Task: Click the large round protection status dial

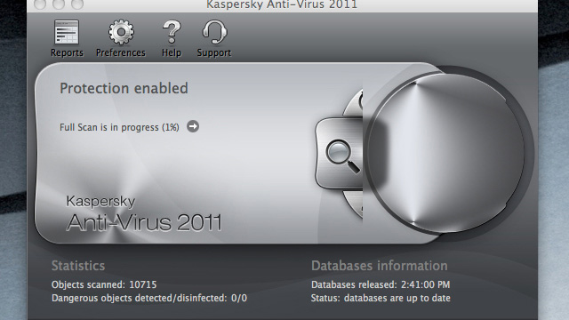Action: coord(445,152)
